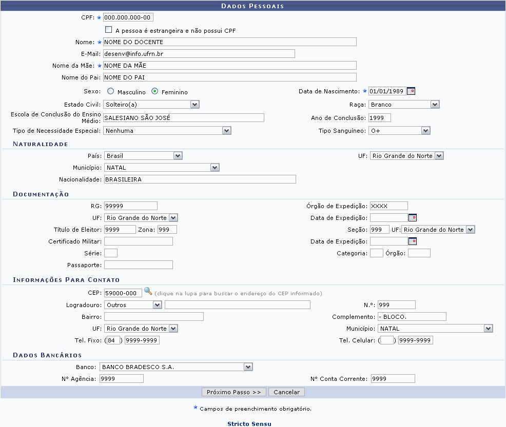Expand Tipo de Necessidade Especial dropdown

click(x=226, y=131)
